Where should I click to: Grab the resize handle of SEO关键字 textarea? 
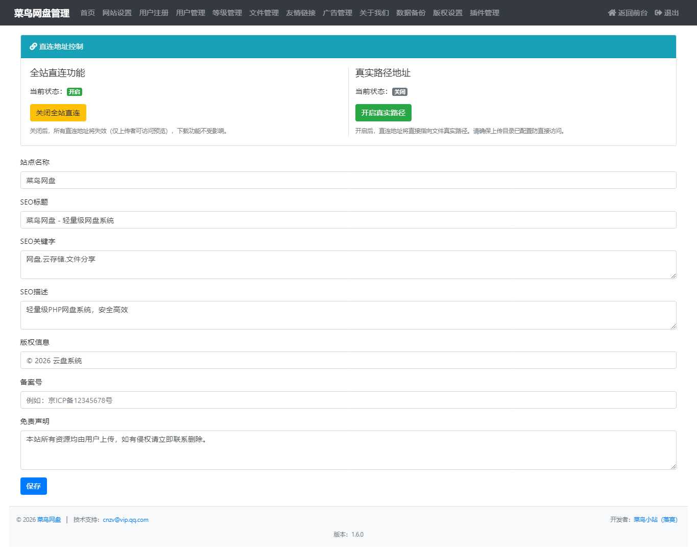point(673,275)
